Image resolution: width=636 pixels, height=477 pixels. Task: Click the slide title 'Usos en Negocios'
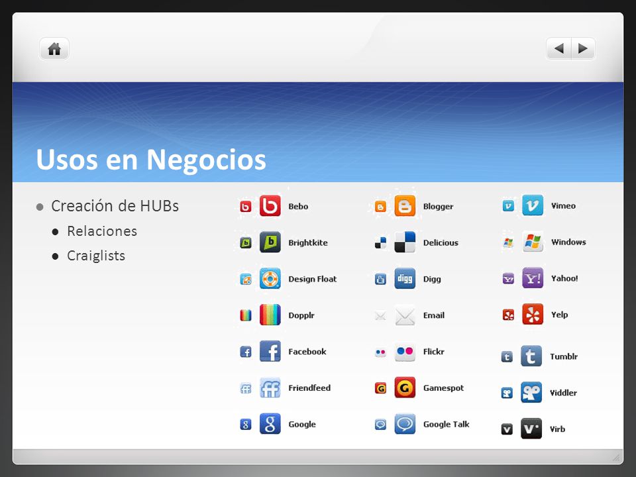point(151,159)
